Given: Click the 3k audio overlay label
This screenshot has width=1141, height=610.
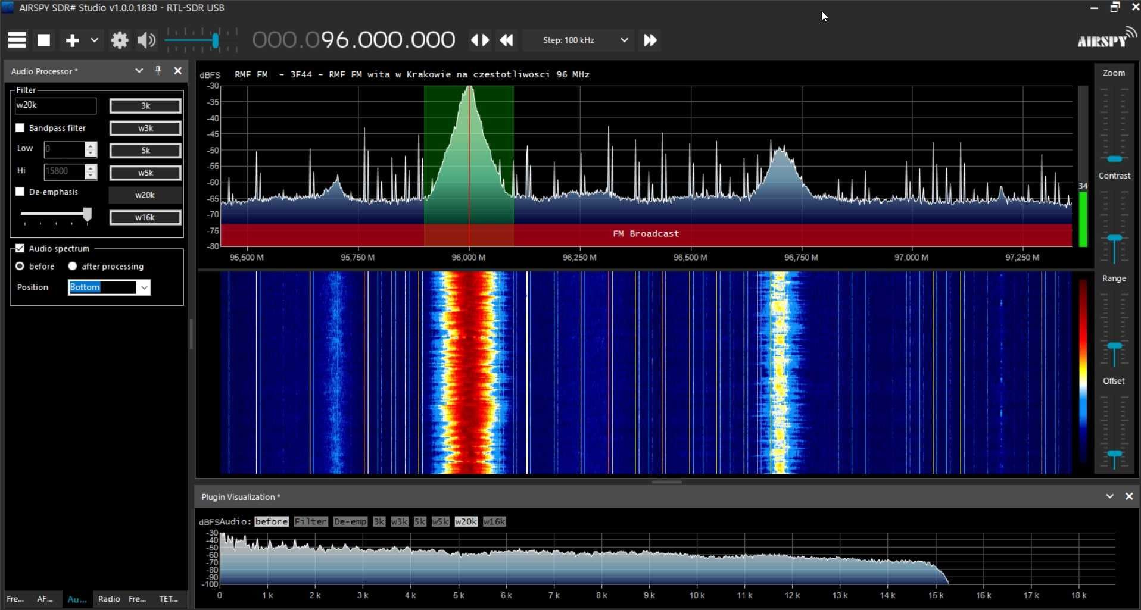Looking at the screenshot, I should (x=379, y=521).
